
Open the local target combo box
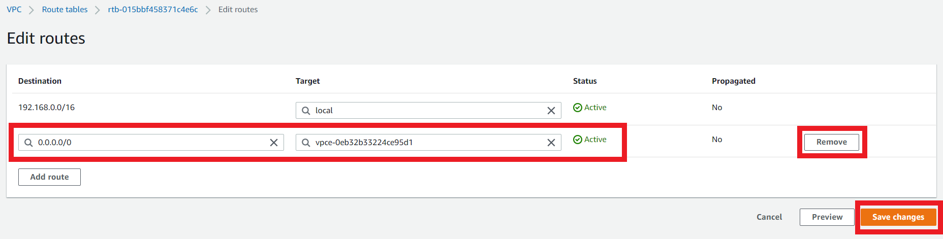pos(428,111)
